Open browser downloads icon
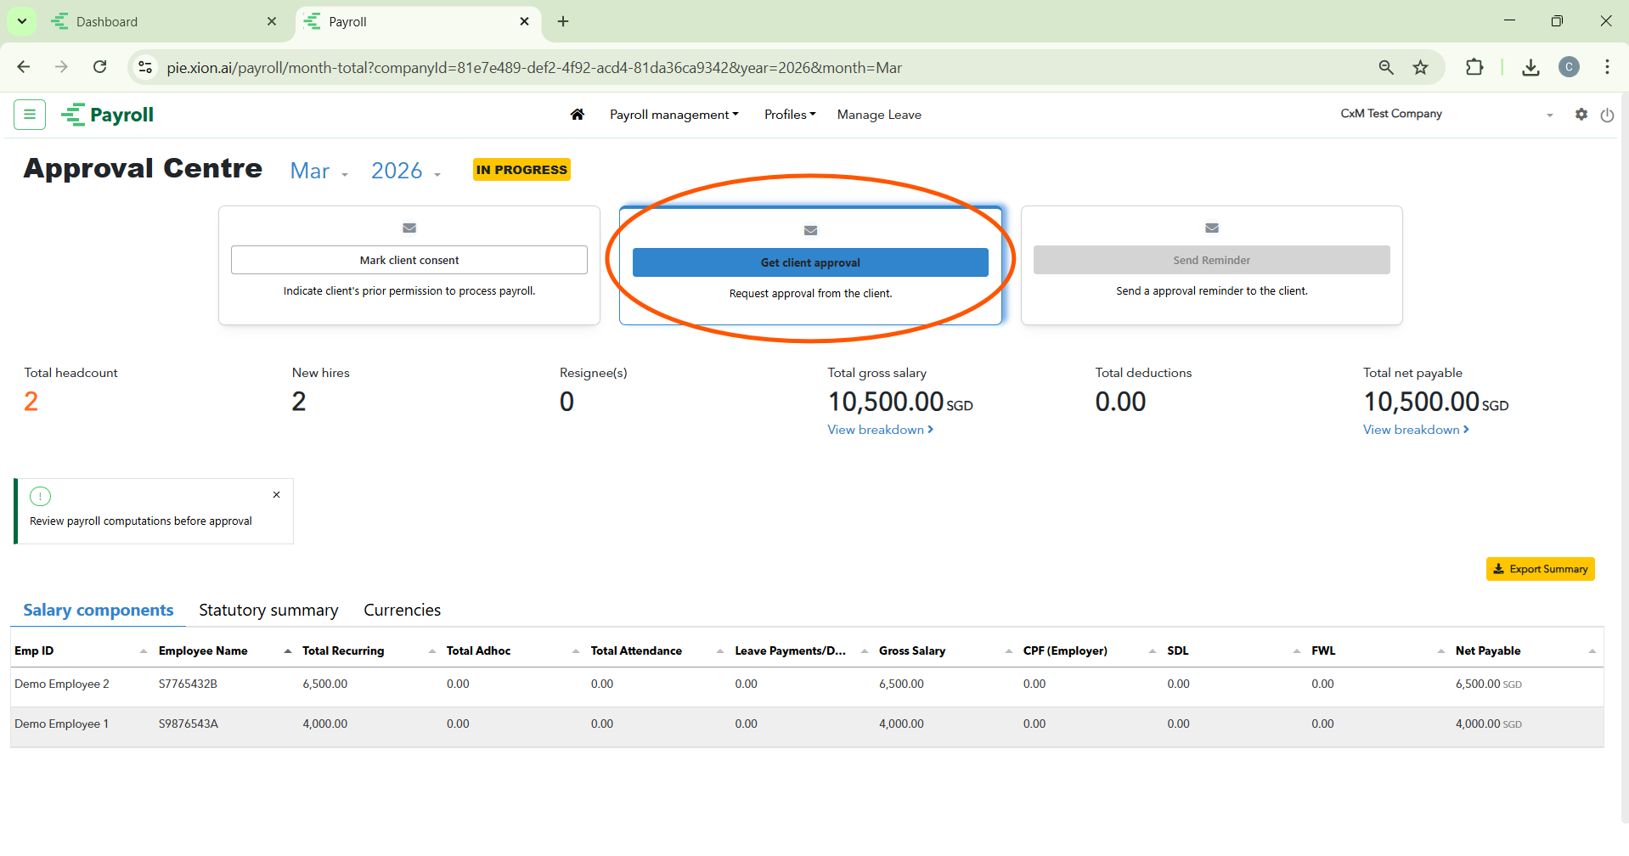Viewport: 1629px width, 856px height. pos(1530,68)
